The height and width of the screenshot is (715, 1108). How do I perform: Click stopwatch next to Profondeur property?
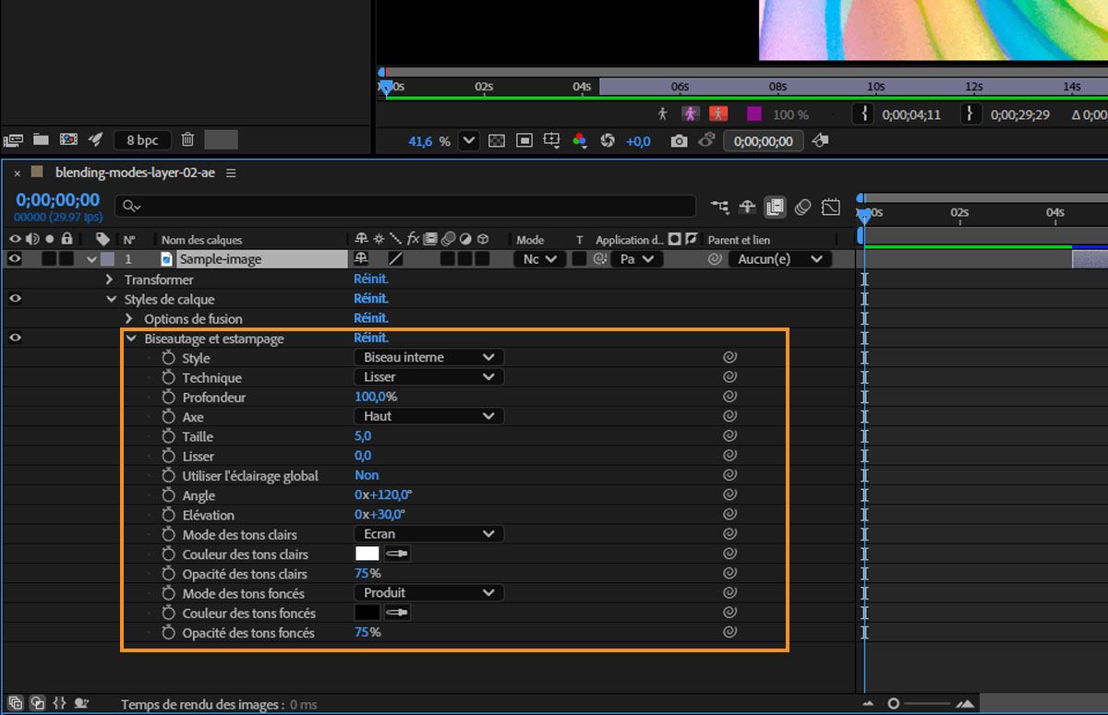click(168, 397)
